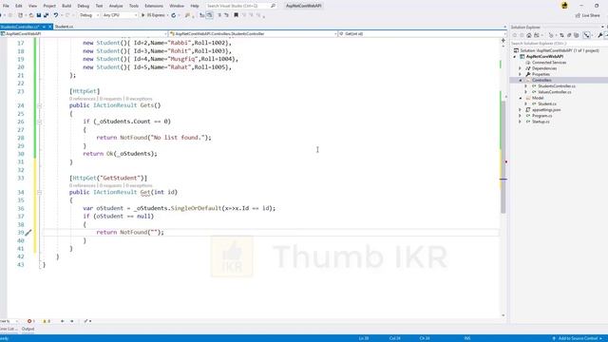Open the StudentsController class navigation dropdown
608x342 pixels.
tap(254, 34)
